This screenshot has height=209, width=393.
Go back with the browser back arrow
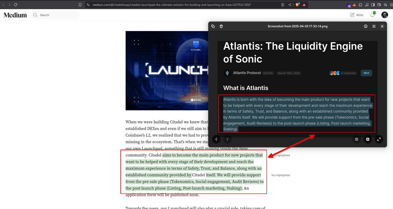pyautogui.click(x=3, y=5)
